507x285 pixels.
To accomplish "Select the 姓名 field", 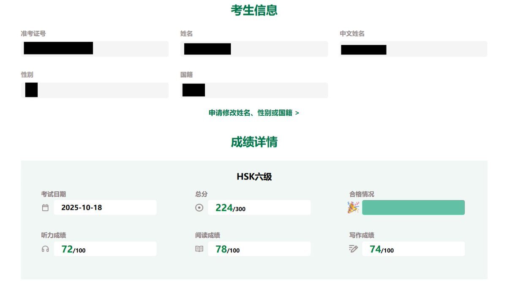I will click(x=254, y=49).
